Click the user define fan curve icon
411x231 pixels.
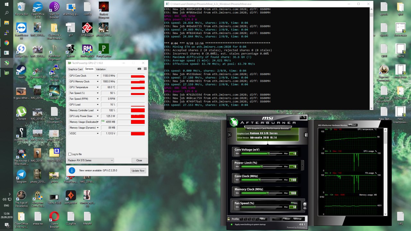[304, 205]
